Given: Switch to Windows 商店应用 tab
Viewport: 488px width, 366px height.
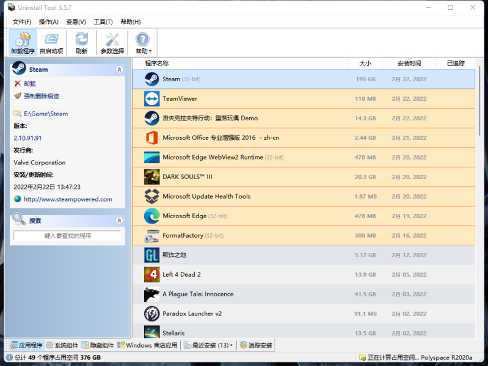Looking at the screenshot, I should tap(148, 345).
